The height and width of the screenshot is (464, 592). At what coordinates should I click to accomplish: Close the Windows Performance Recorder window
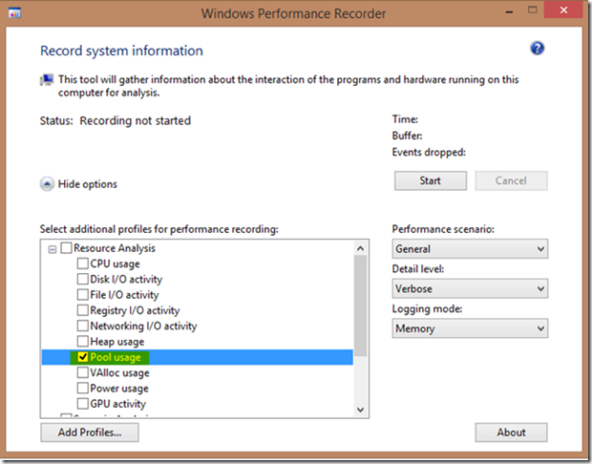(563, 11)
